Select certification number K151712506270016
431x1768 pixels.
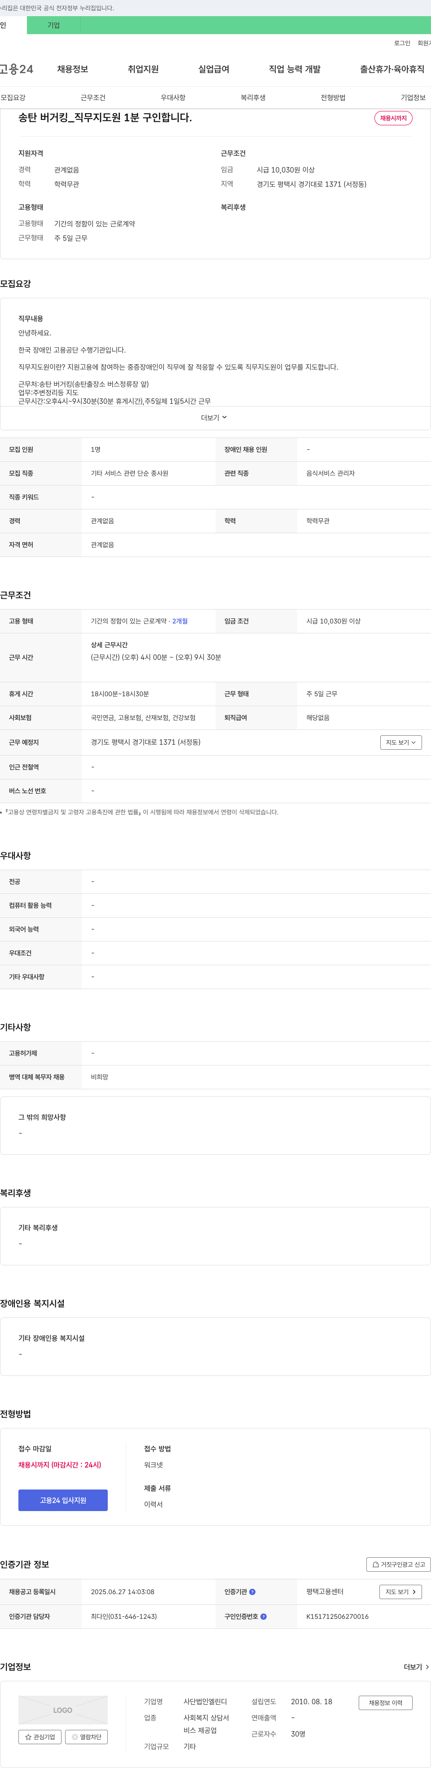(x=337, y=1617)
